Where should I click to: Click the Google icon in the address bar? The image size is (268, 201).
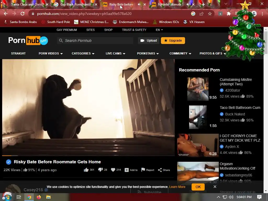tap(193, 14)
